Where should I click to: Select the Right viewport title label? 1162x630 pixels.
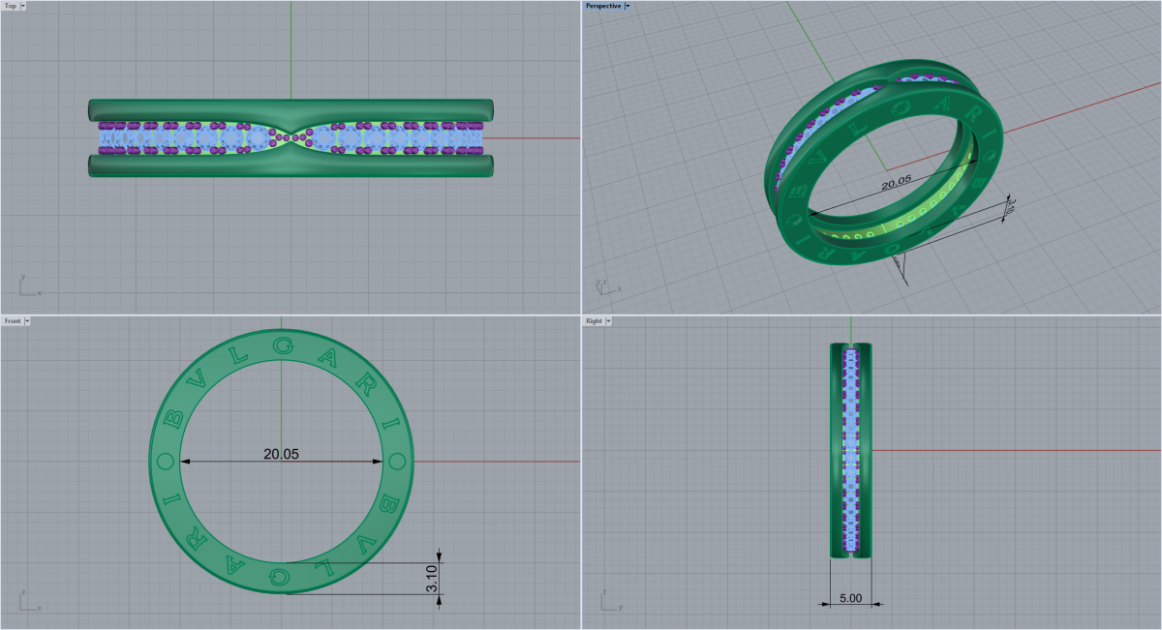tap(593, 320)
